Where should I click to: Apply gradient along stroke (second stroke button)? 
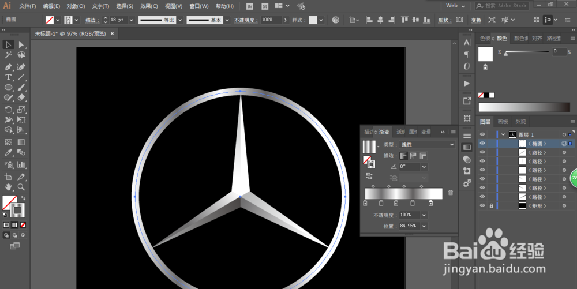pos(413,156)
